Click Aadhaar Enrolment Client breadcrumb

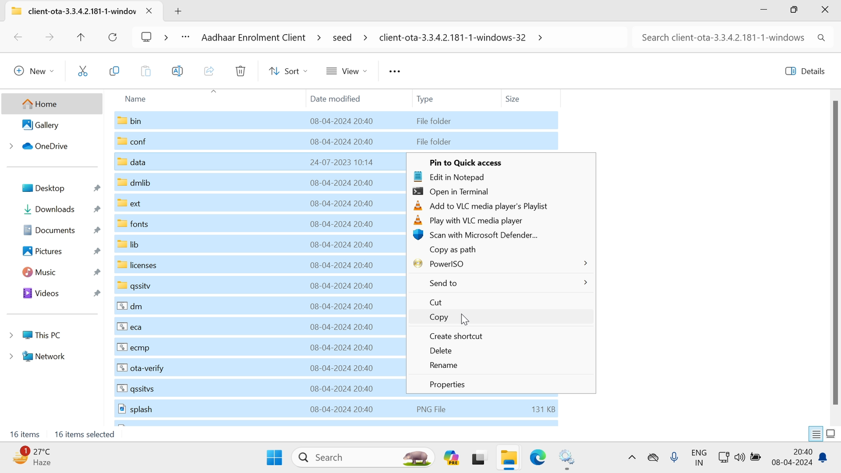coord(253,38)
